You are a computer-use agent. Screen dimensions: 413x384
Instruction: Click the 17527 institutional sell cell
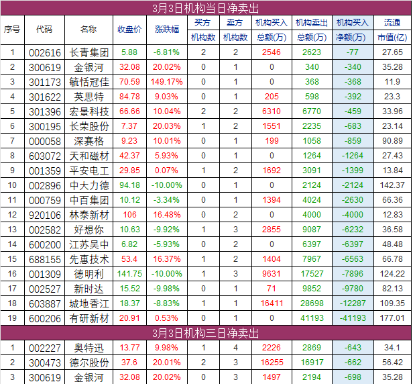point(312,274)
